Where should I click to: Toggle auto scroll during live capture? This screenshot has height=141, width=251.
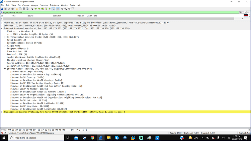[x=53, y=9]
